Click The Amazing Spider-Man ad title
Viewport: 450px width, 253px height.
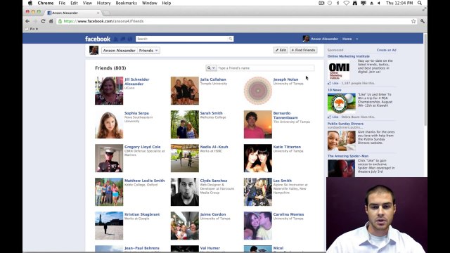(x=348, y=156)
